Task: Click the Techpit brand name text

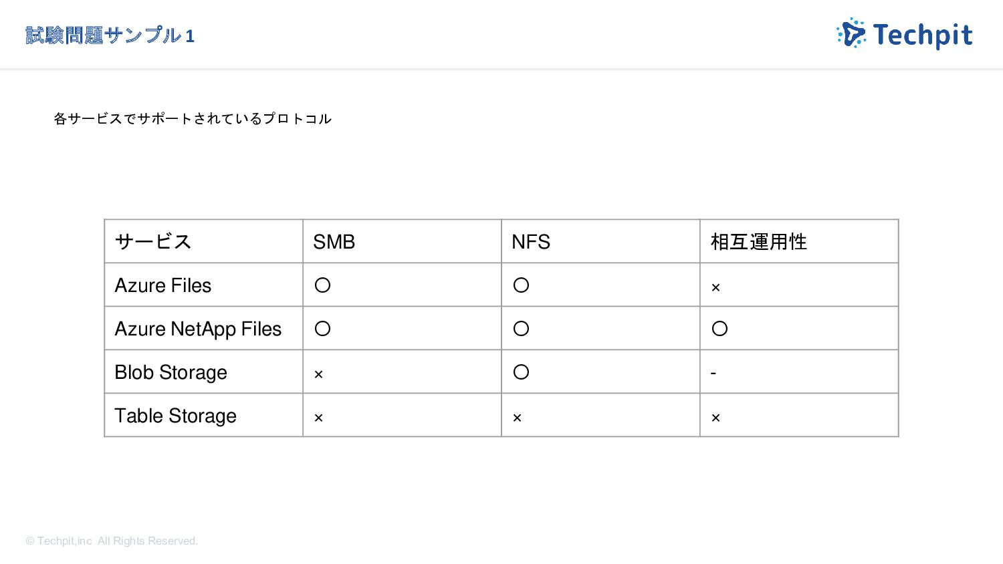Action: (x=923, y=35)
